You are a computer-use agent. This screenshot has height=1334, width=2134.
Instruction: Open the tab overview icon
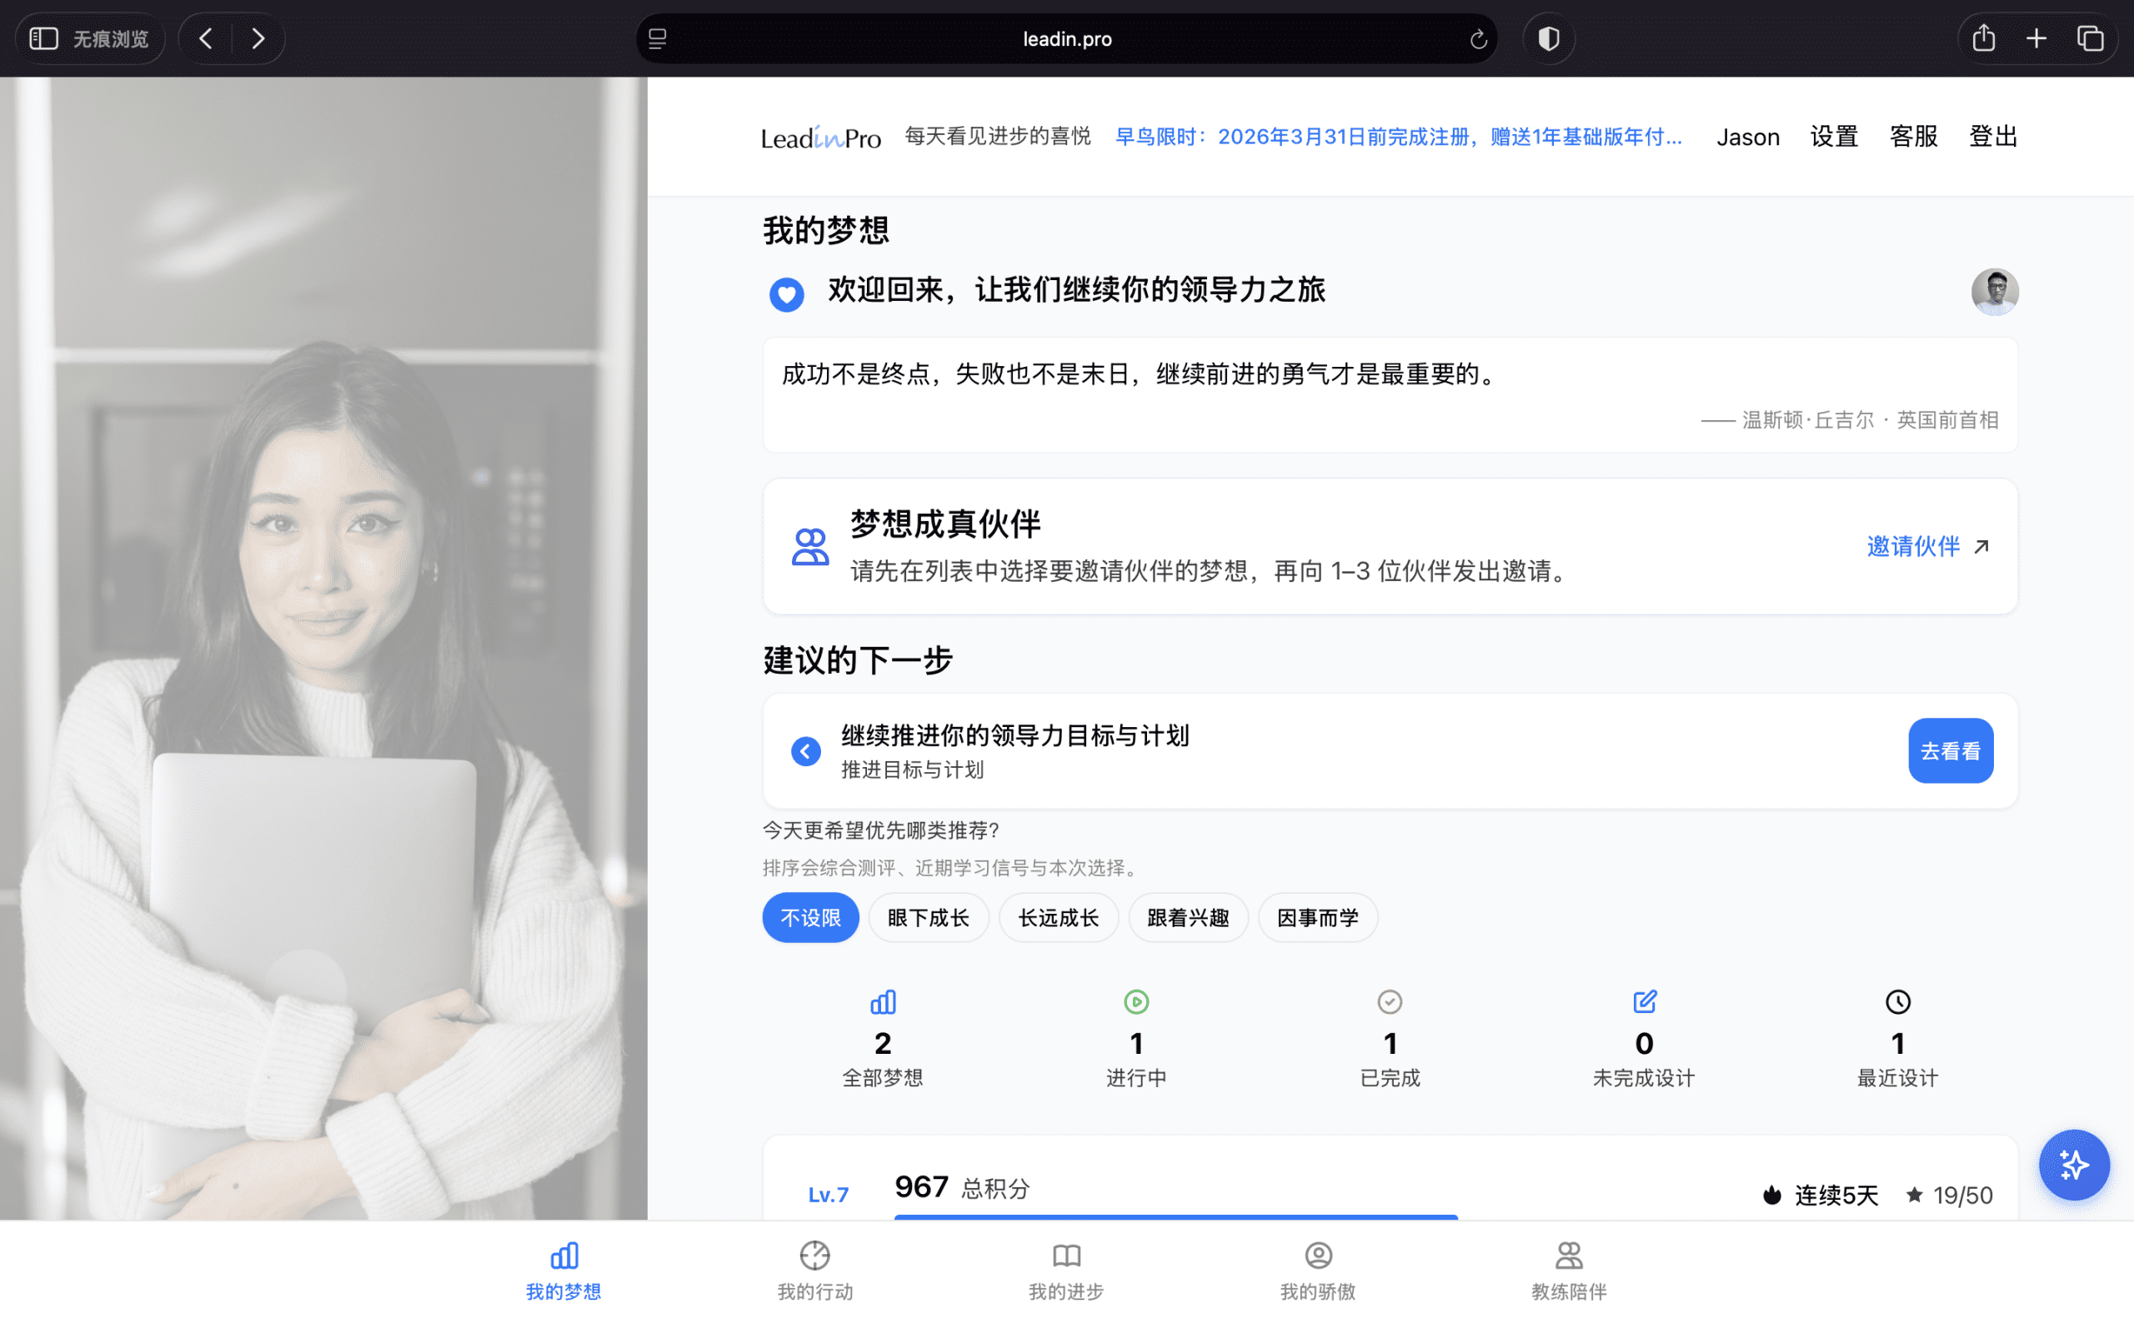(x=2090, y=39)
